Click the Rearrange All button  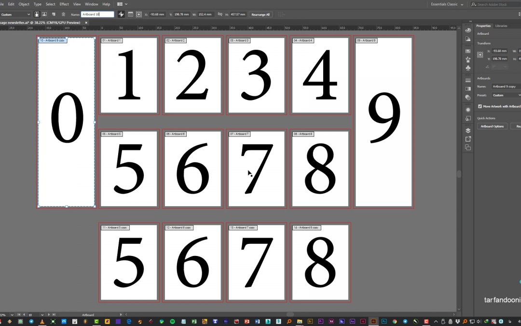coord(260,14)
